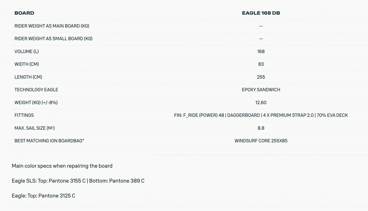Click the volume value 168
This screenshot has height=211, width=368.
tap(261, 51)
